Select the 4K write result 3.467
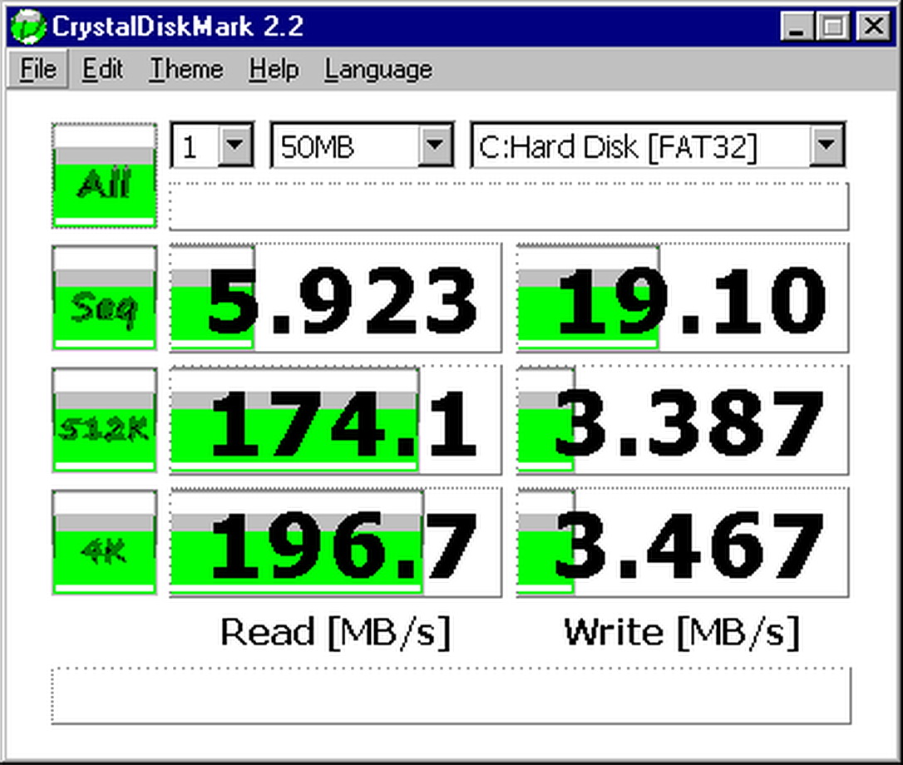 (683, 542)
